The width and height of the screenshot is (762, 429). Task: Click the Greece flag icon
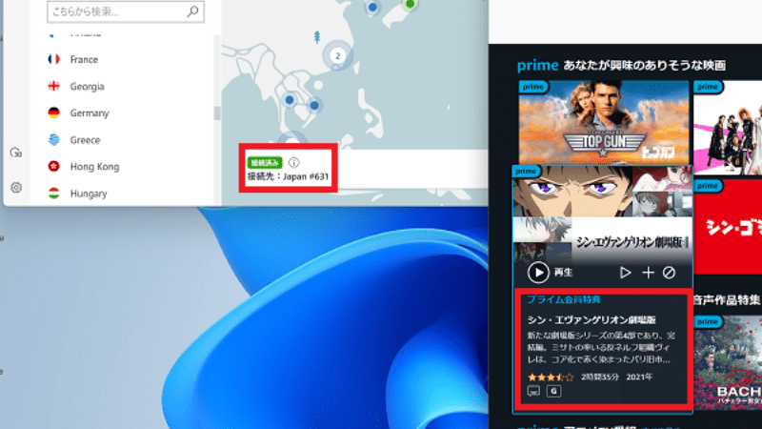(54, 139)
